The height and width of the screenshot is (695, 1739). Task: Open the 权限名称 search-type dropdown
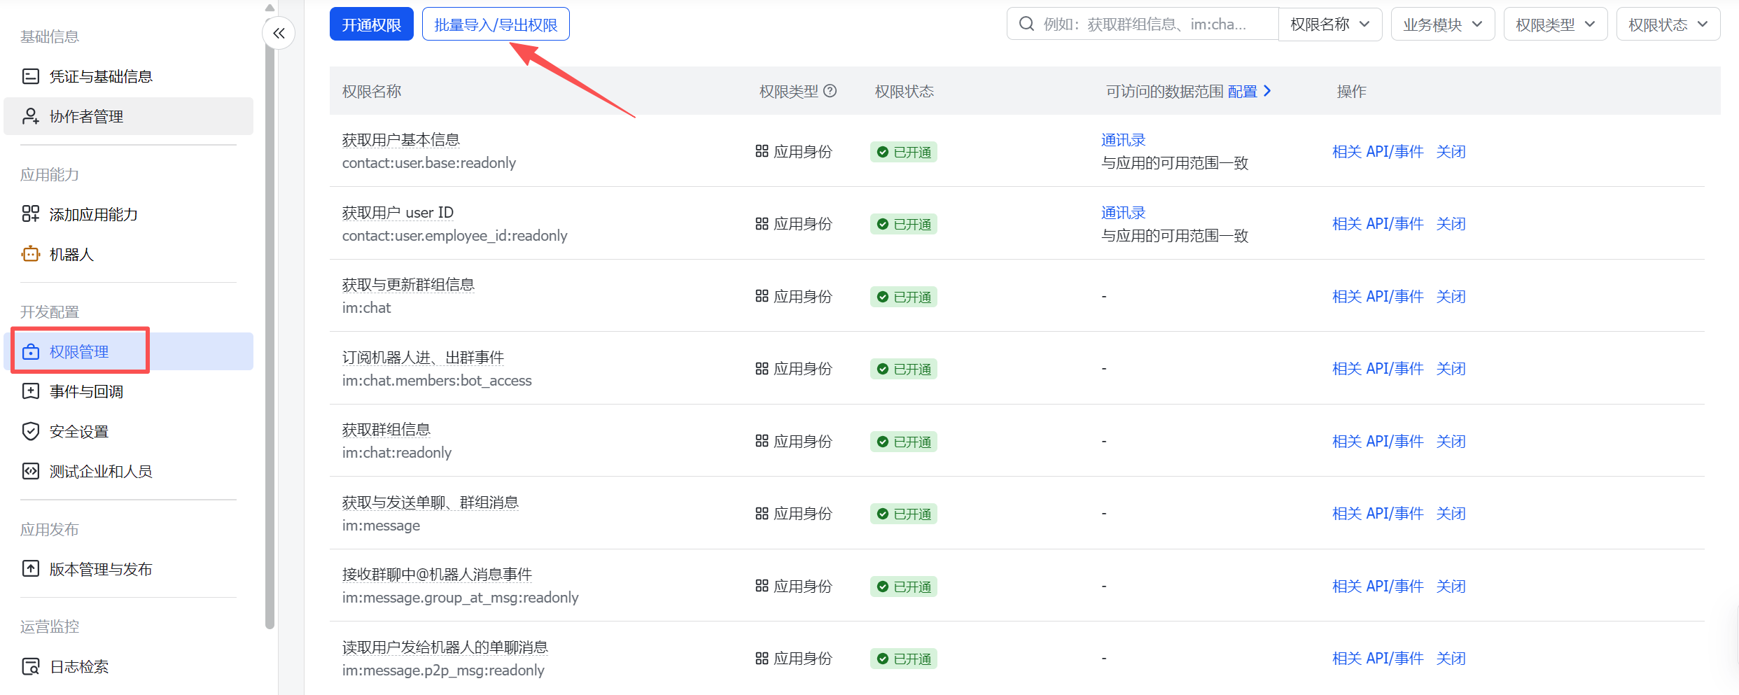(1329, 24)
